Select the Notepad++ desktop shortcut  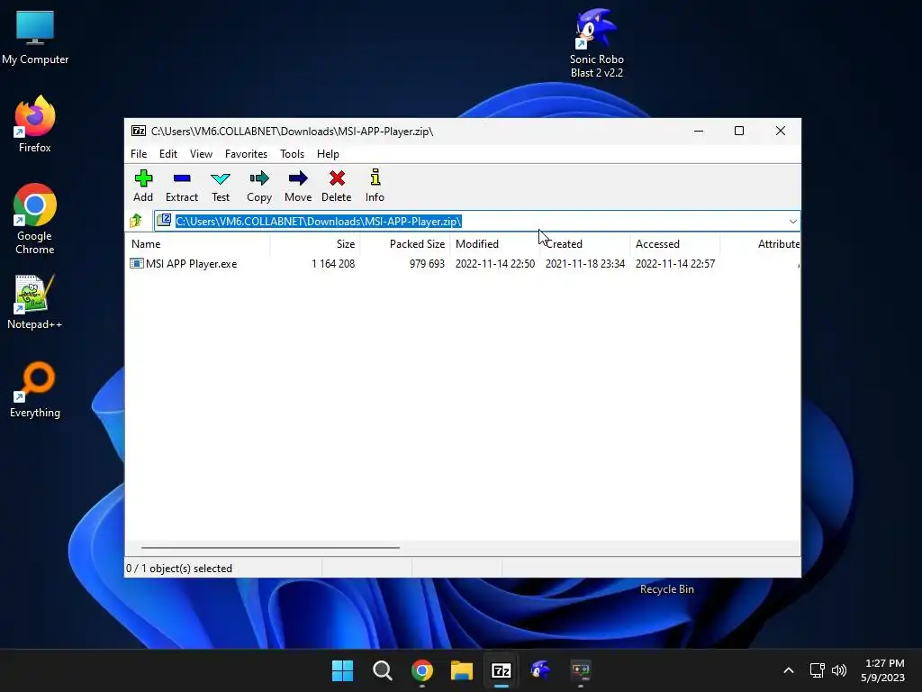coord(35,303)
